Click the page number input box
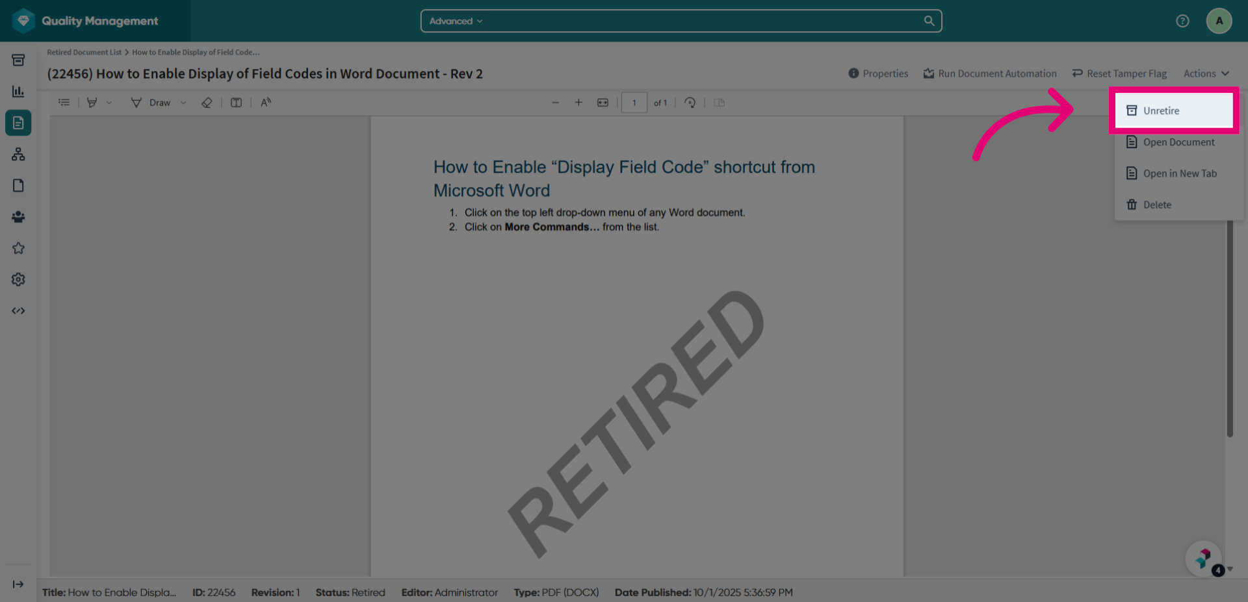 [634, 103]
